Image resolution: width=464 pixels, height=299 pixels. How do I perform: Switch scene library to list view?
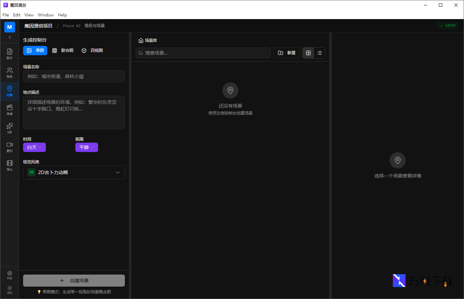(319, 53)
